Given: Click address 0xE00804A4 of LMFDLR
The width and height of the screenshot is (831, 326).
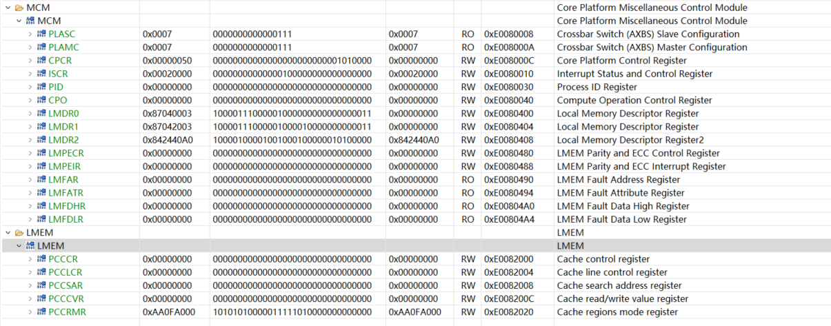Looking at the screenshot, I should tap(509, 219).
